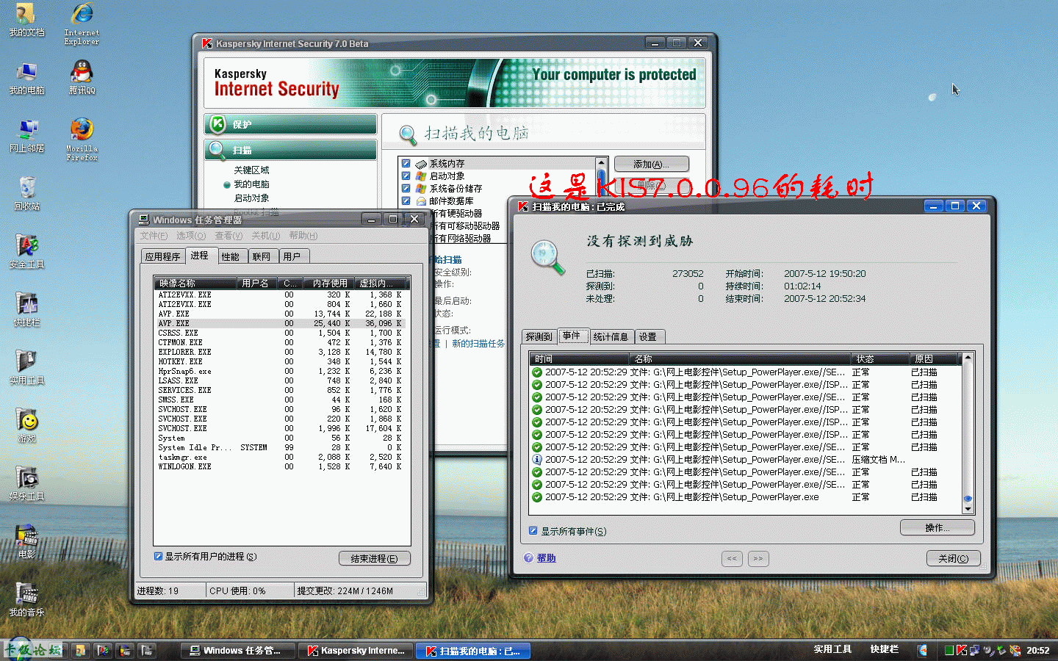Open the 娱乐工具 desktop icon
Screen dimensions: 1058x661
point(26,484)
